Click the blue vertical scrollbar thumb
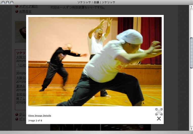Image resolution: width=193 pixels, height=134 pixels. [x=191, y=53]
